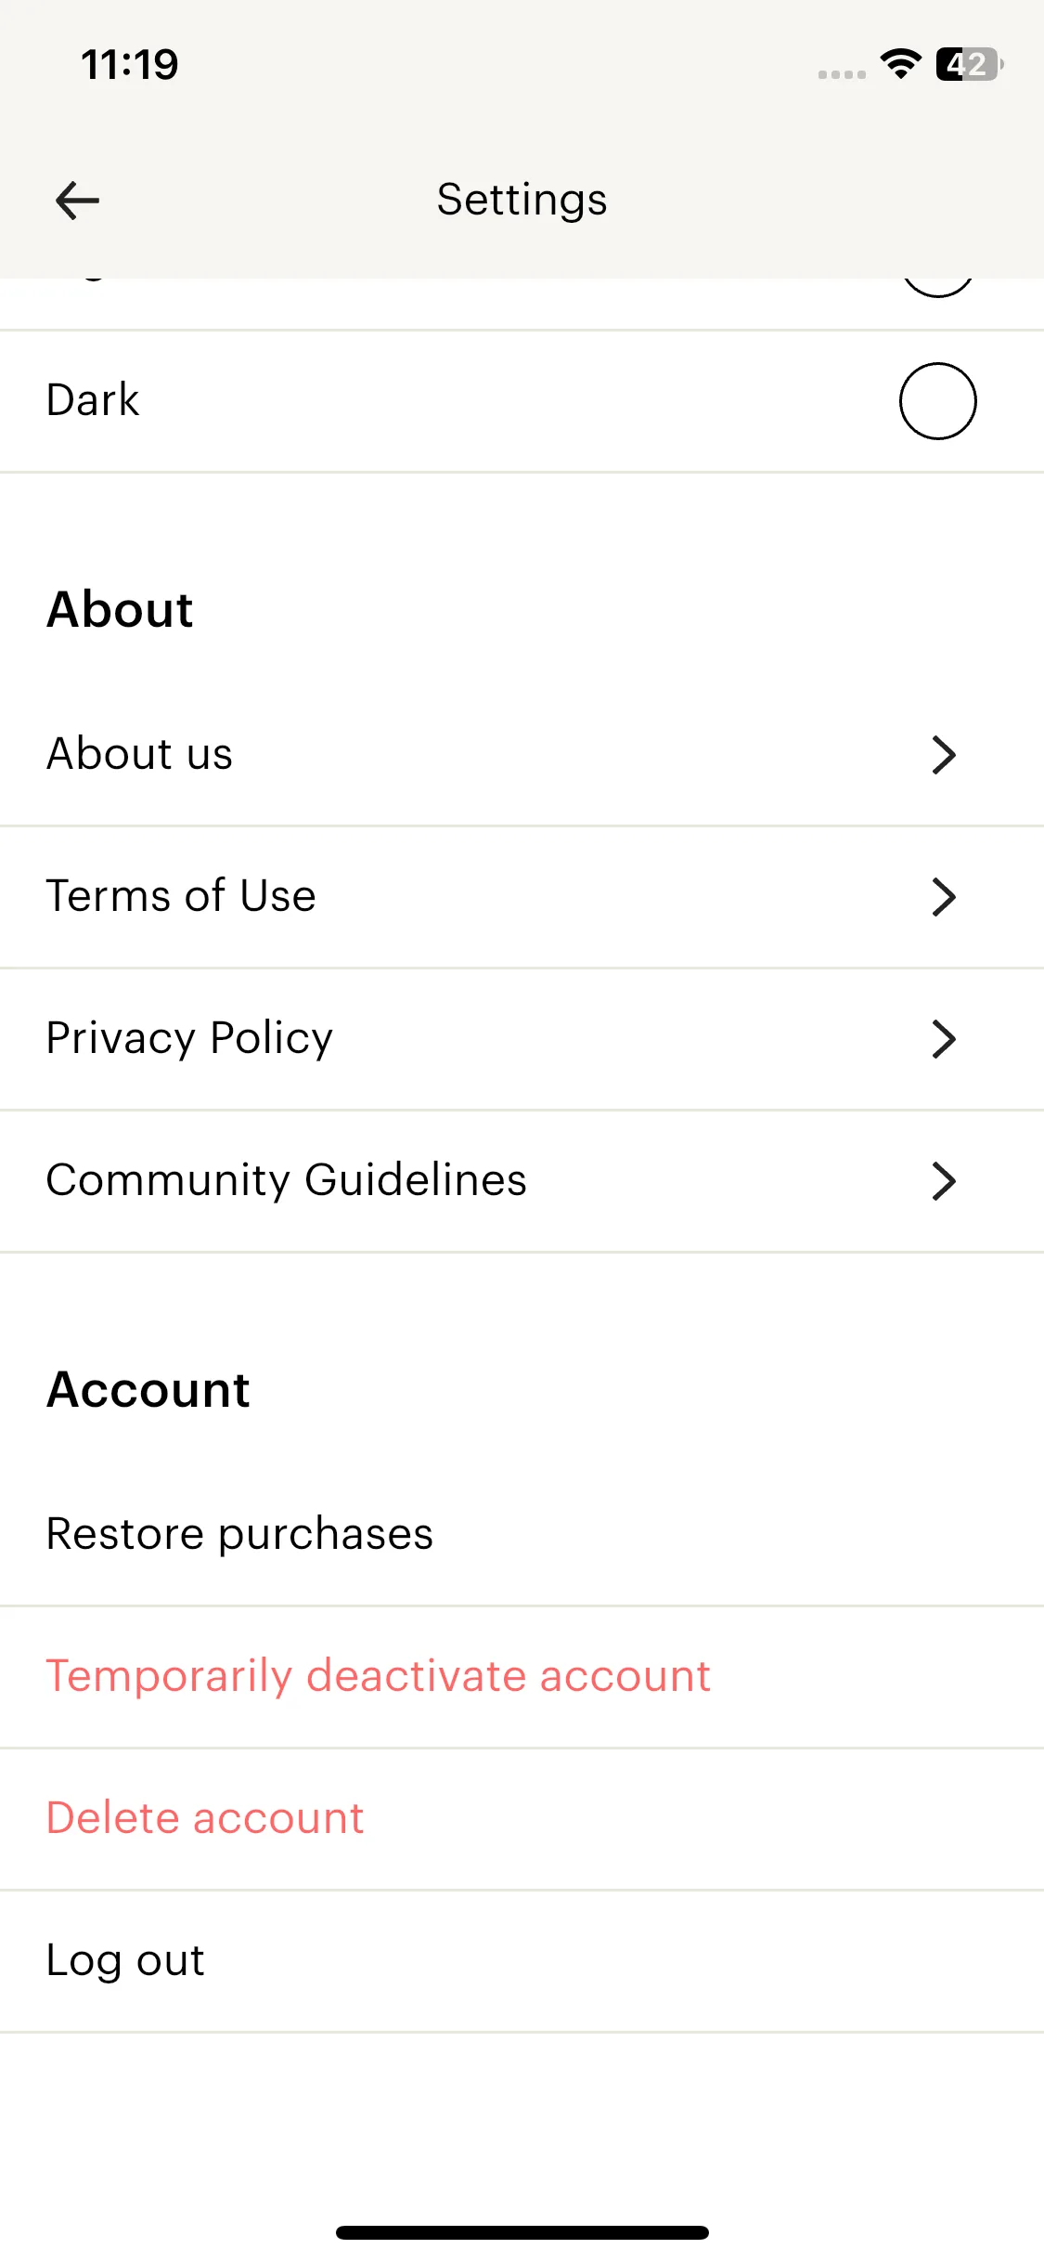
Task: Open Terms of Use chevron arrow
Action: pos(944,897)
